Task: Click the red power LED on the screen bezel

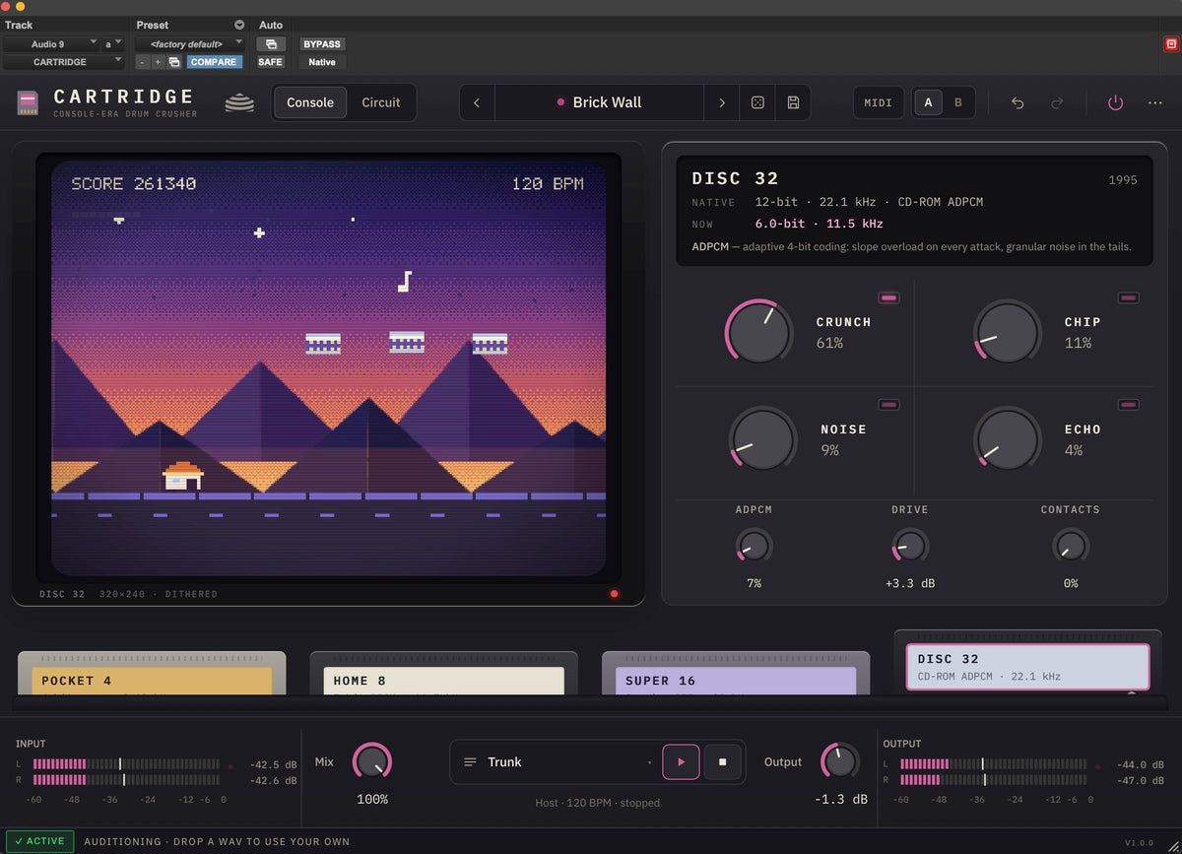Action: coord(615,594)
